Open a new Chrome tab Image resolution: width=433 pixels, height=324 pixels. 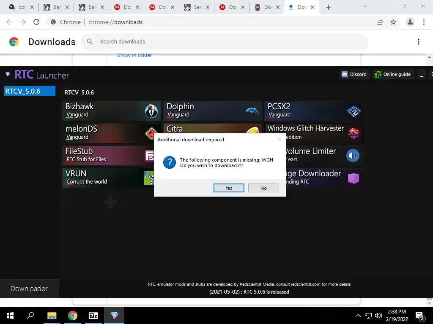(x=328, y=7)
